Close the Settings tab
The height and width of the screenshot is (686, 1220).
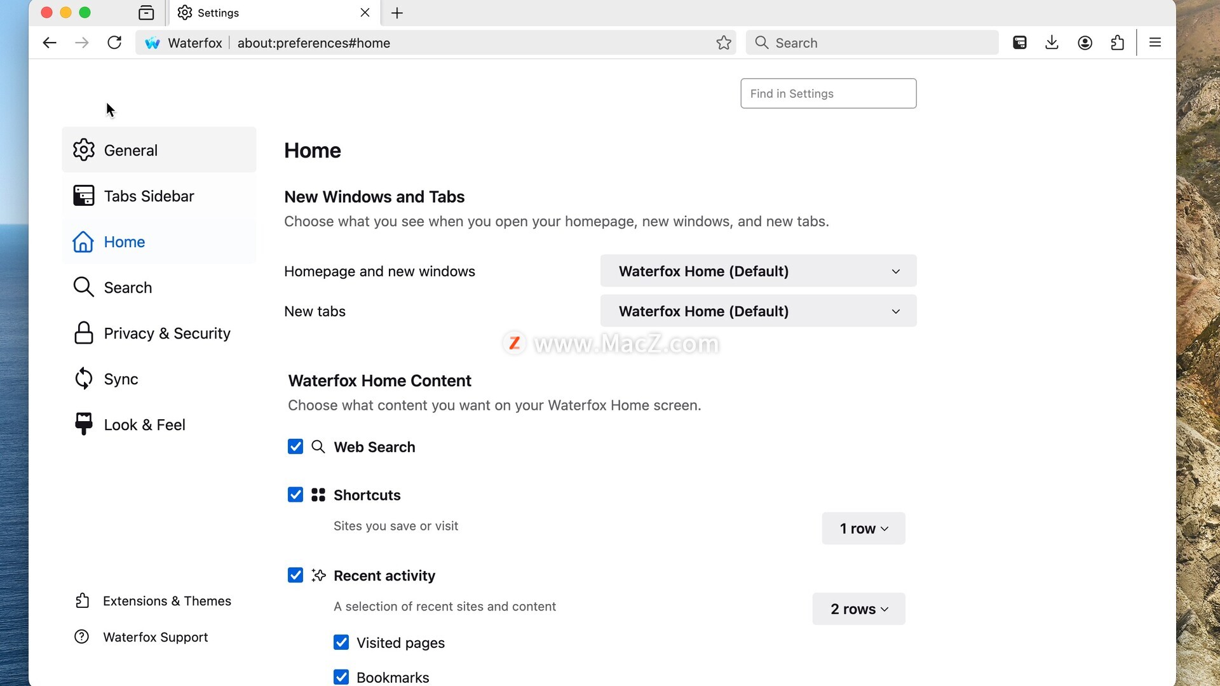[x=365, y=13]
